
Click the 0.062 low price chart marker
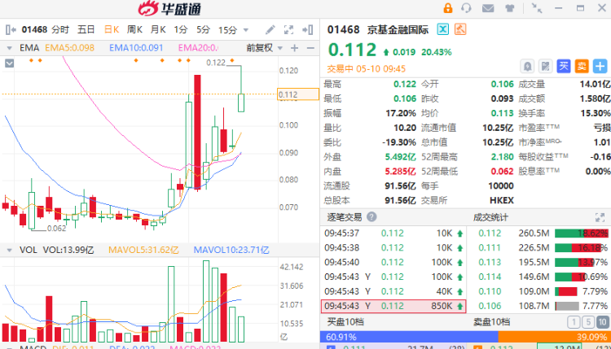56,229
